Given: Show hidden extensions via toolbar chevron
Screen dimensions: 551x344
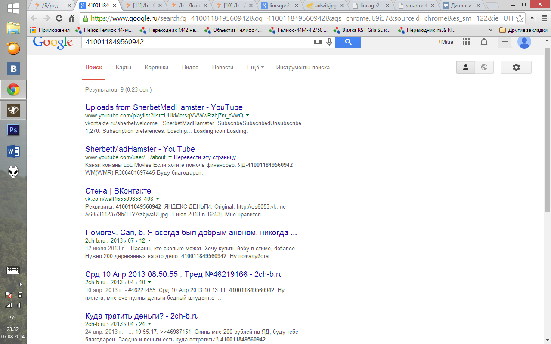Looking at the screenshot, I should [532, 18].
